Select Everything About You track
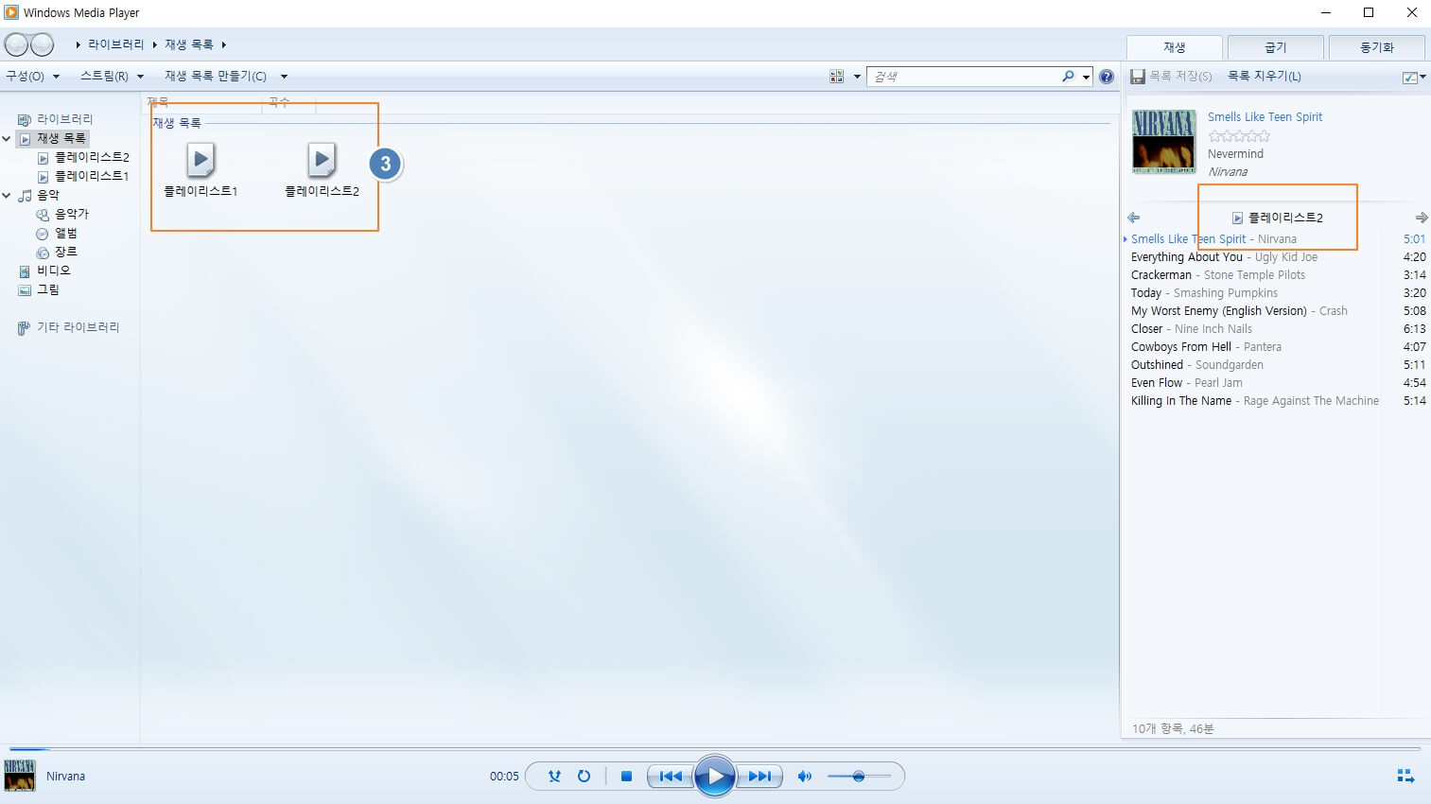Image resolution: width=1431 pixels, height=804 pixels. point(1277,257)
